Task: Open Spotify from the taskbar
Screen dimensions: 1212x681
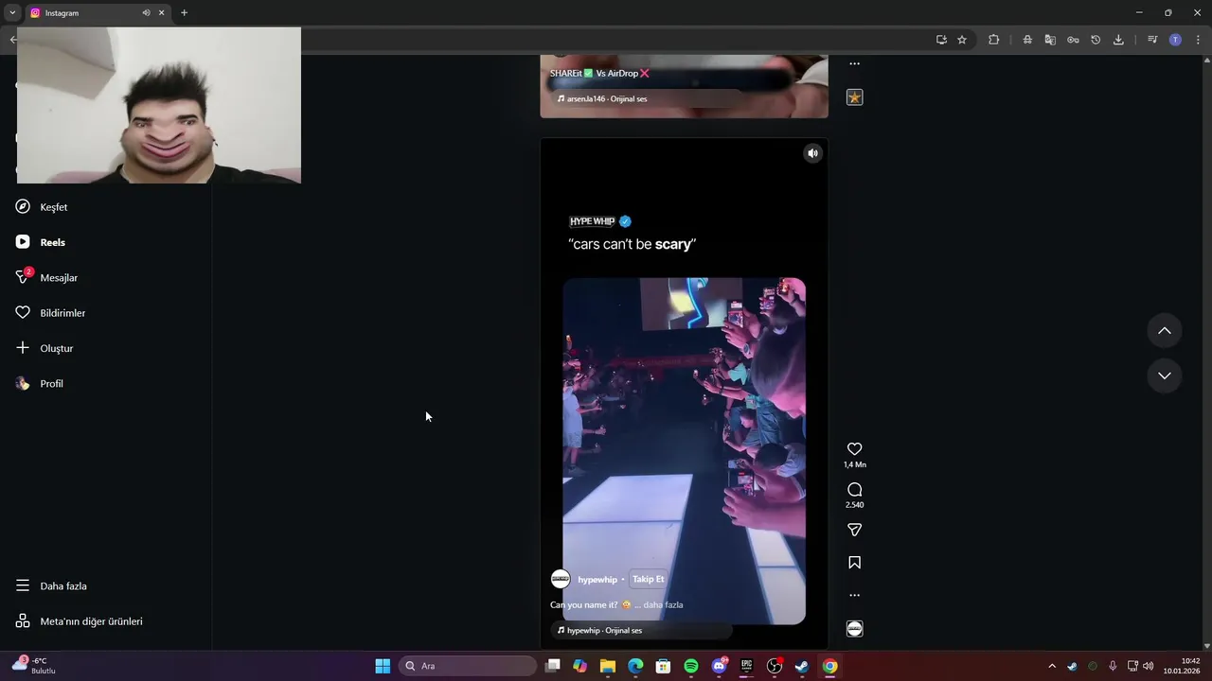Action: [691, 666]
